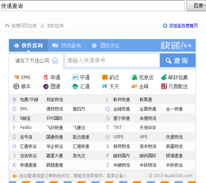Click the 韵达 yellow logo icon
Viewport: 206px width, 183px height.
[x=105, y=77]
